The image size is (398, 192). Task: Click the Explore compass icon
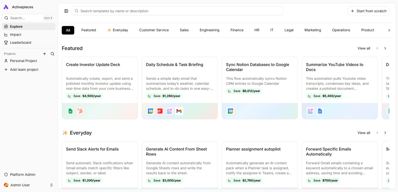pyautogui.click(x=6, y=26)
